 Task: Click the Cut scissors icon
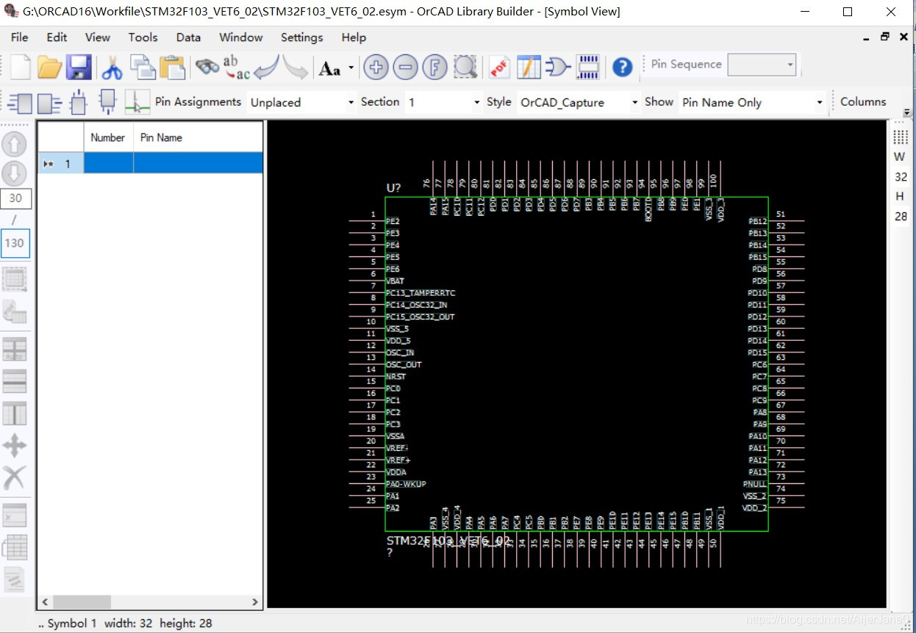point(112,68)
